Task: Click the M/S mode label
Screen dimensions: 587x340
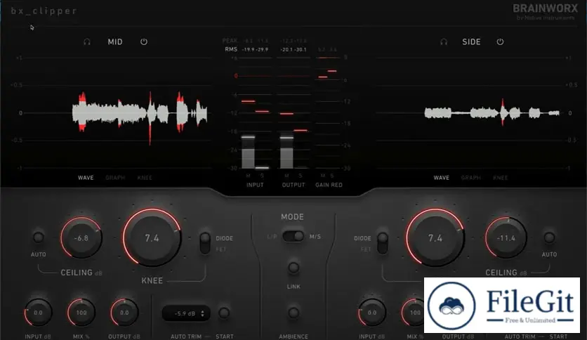Action: (x=315, y=237)
